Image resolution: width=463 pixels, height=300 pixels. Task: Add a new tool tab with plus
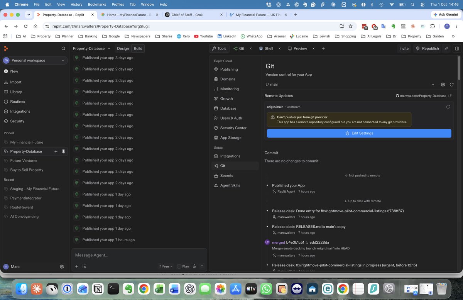coord(323,49)
